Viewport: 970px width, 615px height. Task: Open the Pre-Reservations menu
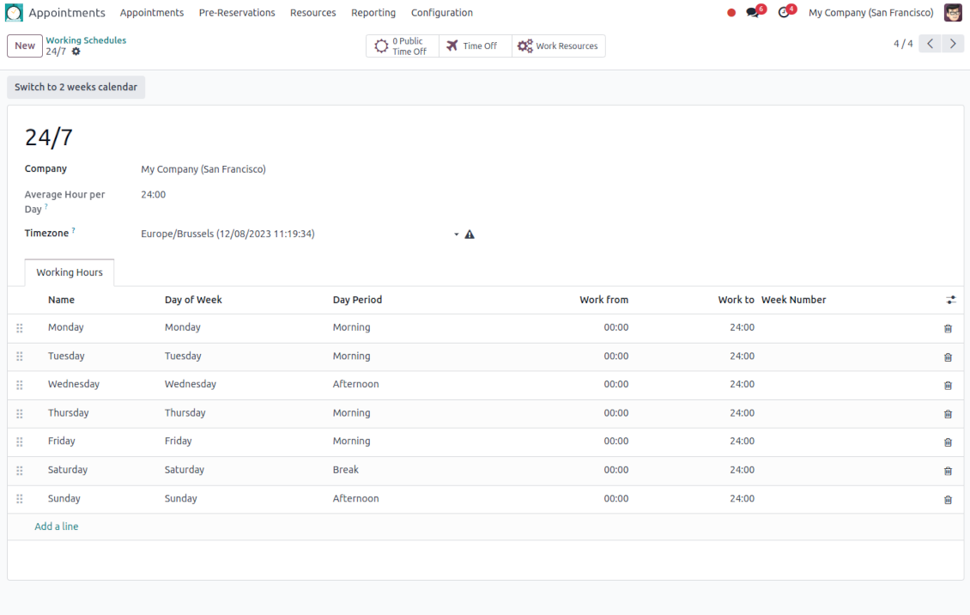(x=237, y=13)
